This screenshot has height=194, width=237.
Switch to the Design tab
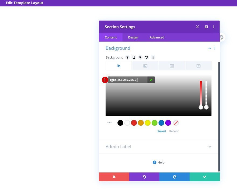[x=133, y=37]
